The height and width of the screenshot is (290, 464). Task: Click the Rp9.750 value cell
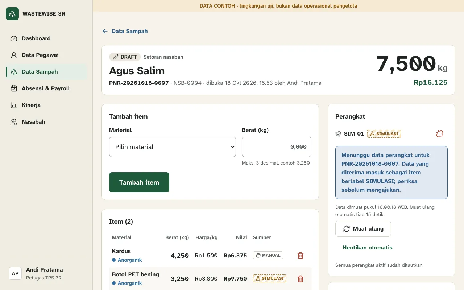(235, 279)
